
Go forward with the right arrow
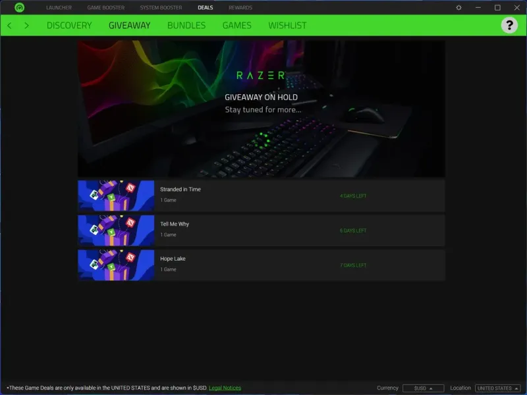coord(26,26)
